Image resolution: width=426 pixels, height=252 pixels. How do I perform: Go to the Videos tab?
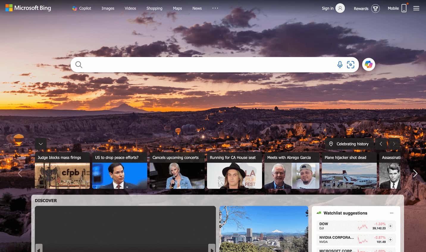tap(130, 8)
